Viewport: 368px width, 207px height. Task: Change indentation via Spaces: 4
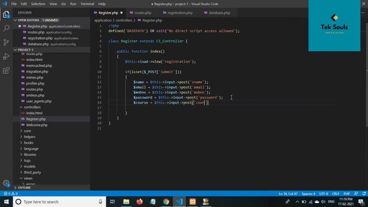click(x=308, y=194)
